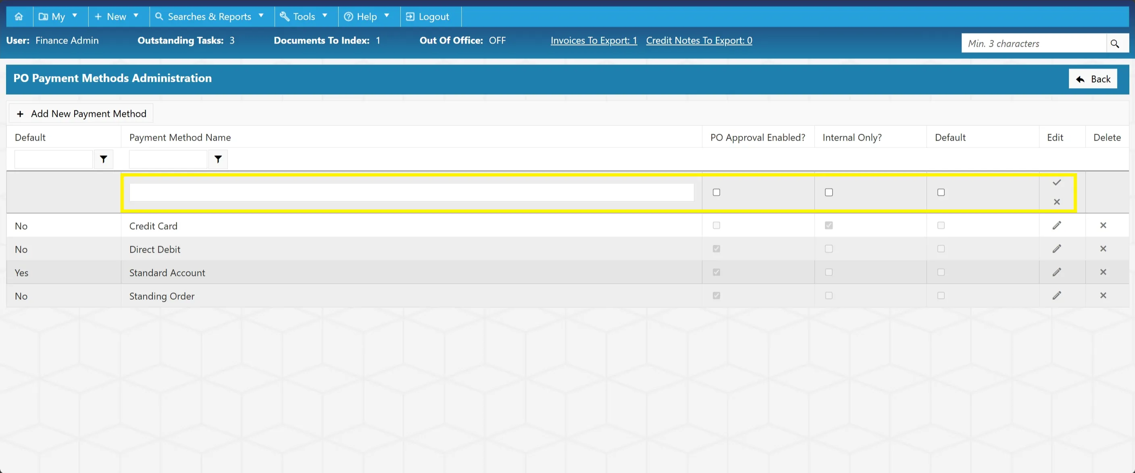Check Default box in new row
Screen dimensions: 1135x473
941,192
